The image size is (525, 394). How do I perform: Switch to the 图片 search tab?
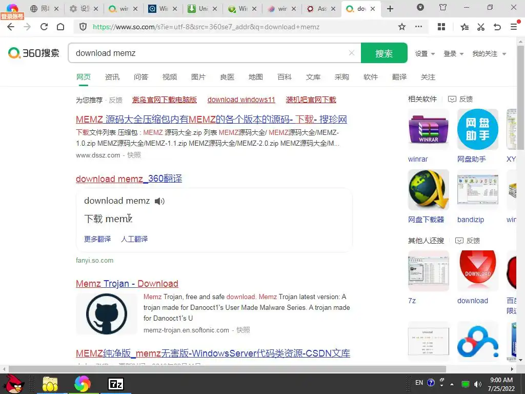point(198,77)
